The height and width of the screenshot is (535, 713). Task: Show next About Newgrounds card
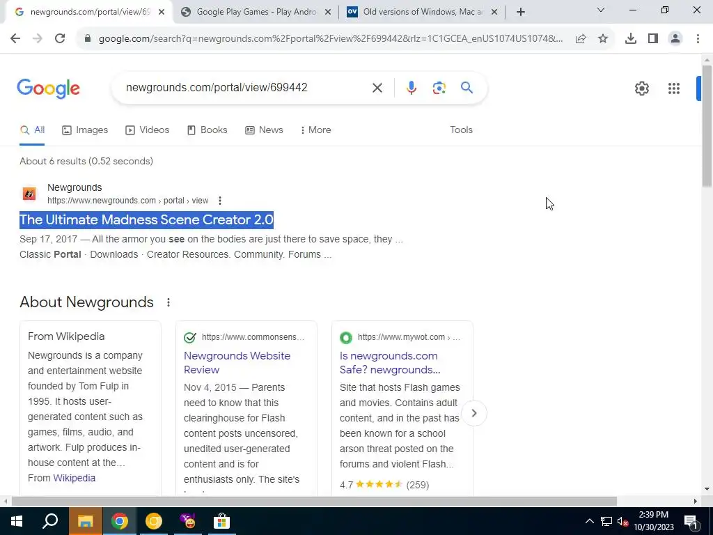point(473,413)
